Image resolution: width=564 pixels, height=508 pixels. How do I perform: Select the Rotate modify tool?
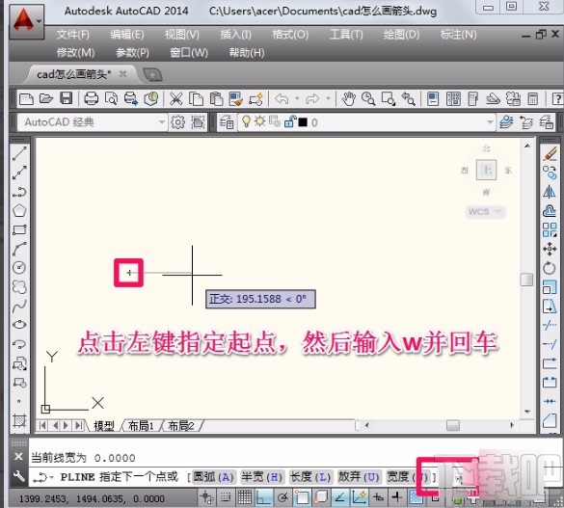(550, 268)
